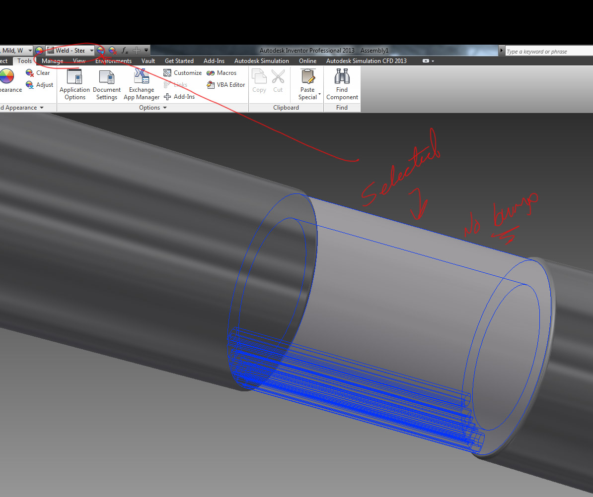Open the Environments tab
The height and width of the screenshot is (497, 593).
[x=113, y=61]
